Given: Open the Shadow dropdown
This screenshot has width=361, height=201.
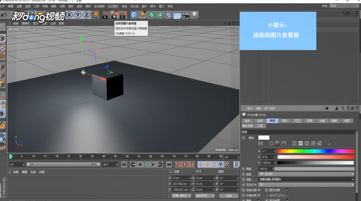Looking at the screenshot, I should point(306,179).
